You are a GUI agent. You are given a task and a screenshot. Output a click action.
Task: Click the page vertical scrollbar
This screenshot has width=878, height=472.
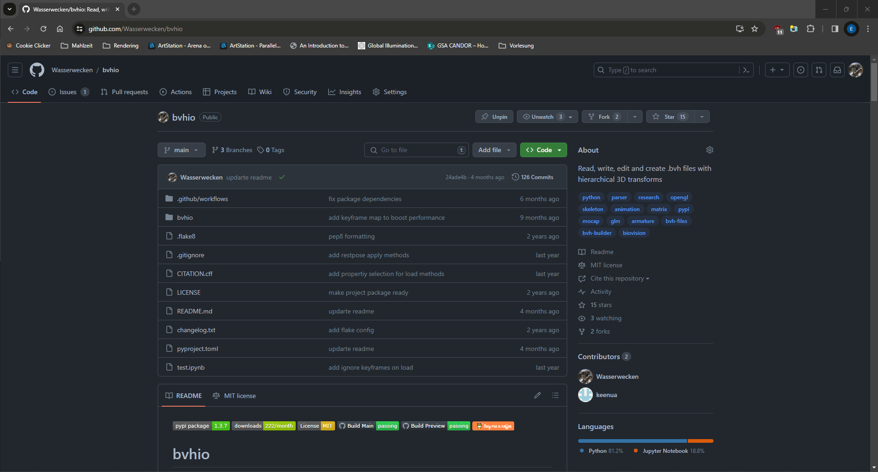(x=874, y=82)
